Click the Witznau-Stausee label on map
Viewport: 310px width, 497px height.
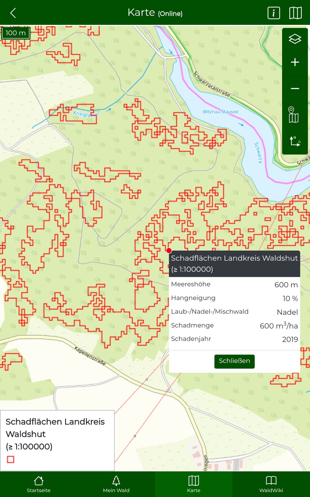(220, 112)
